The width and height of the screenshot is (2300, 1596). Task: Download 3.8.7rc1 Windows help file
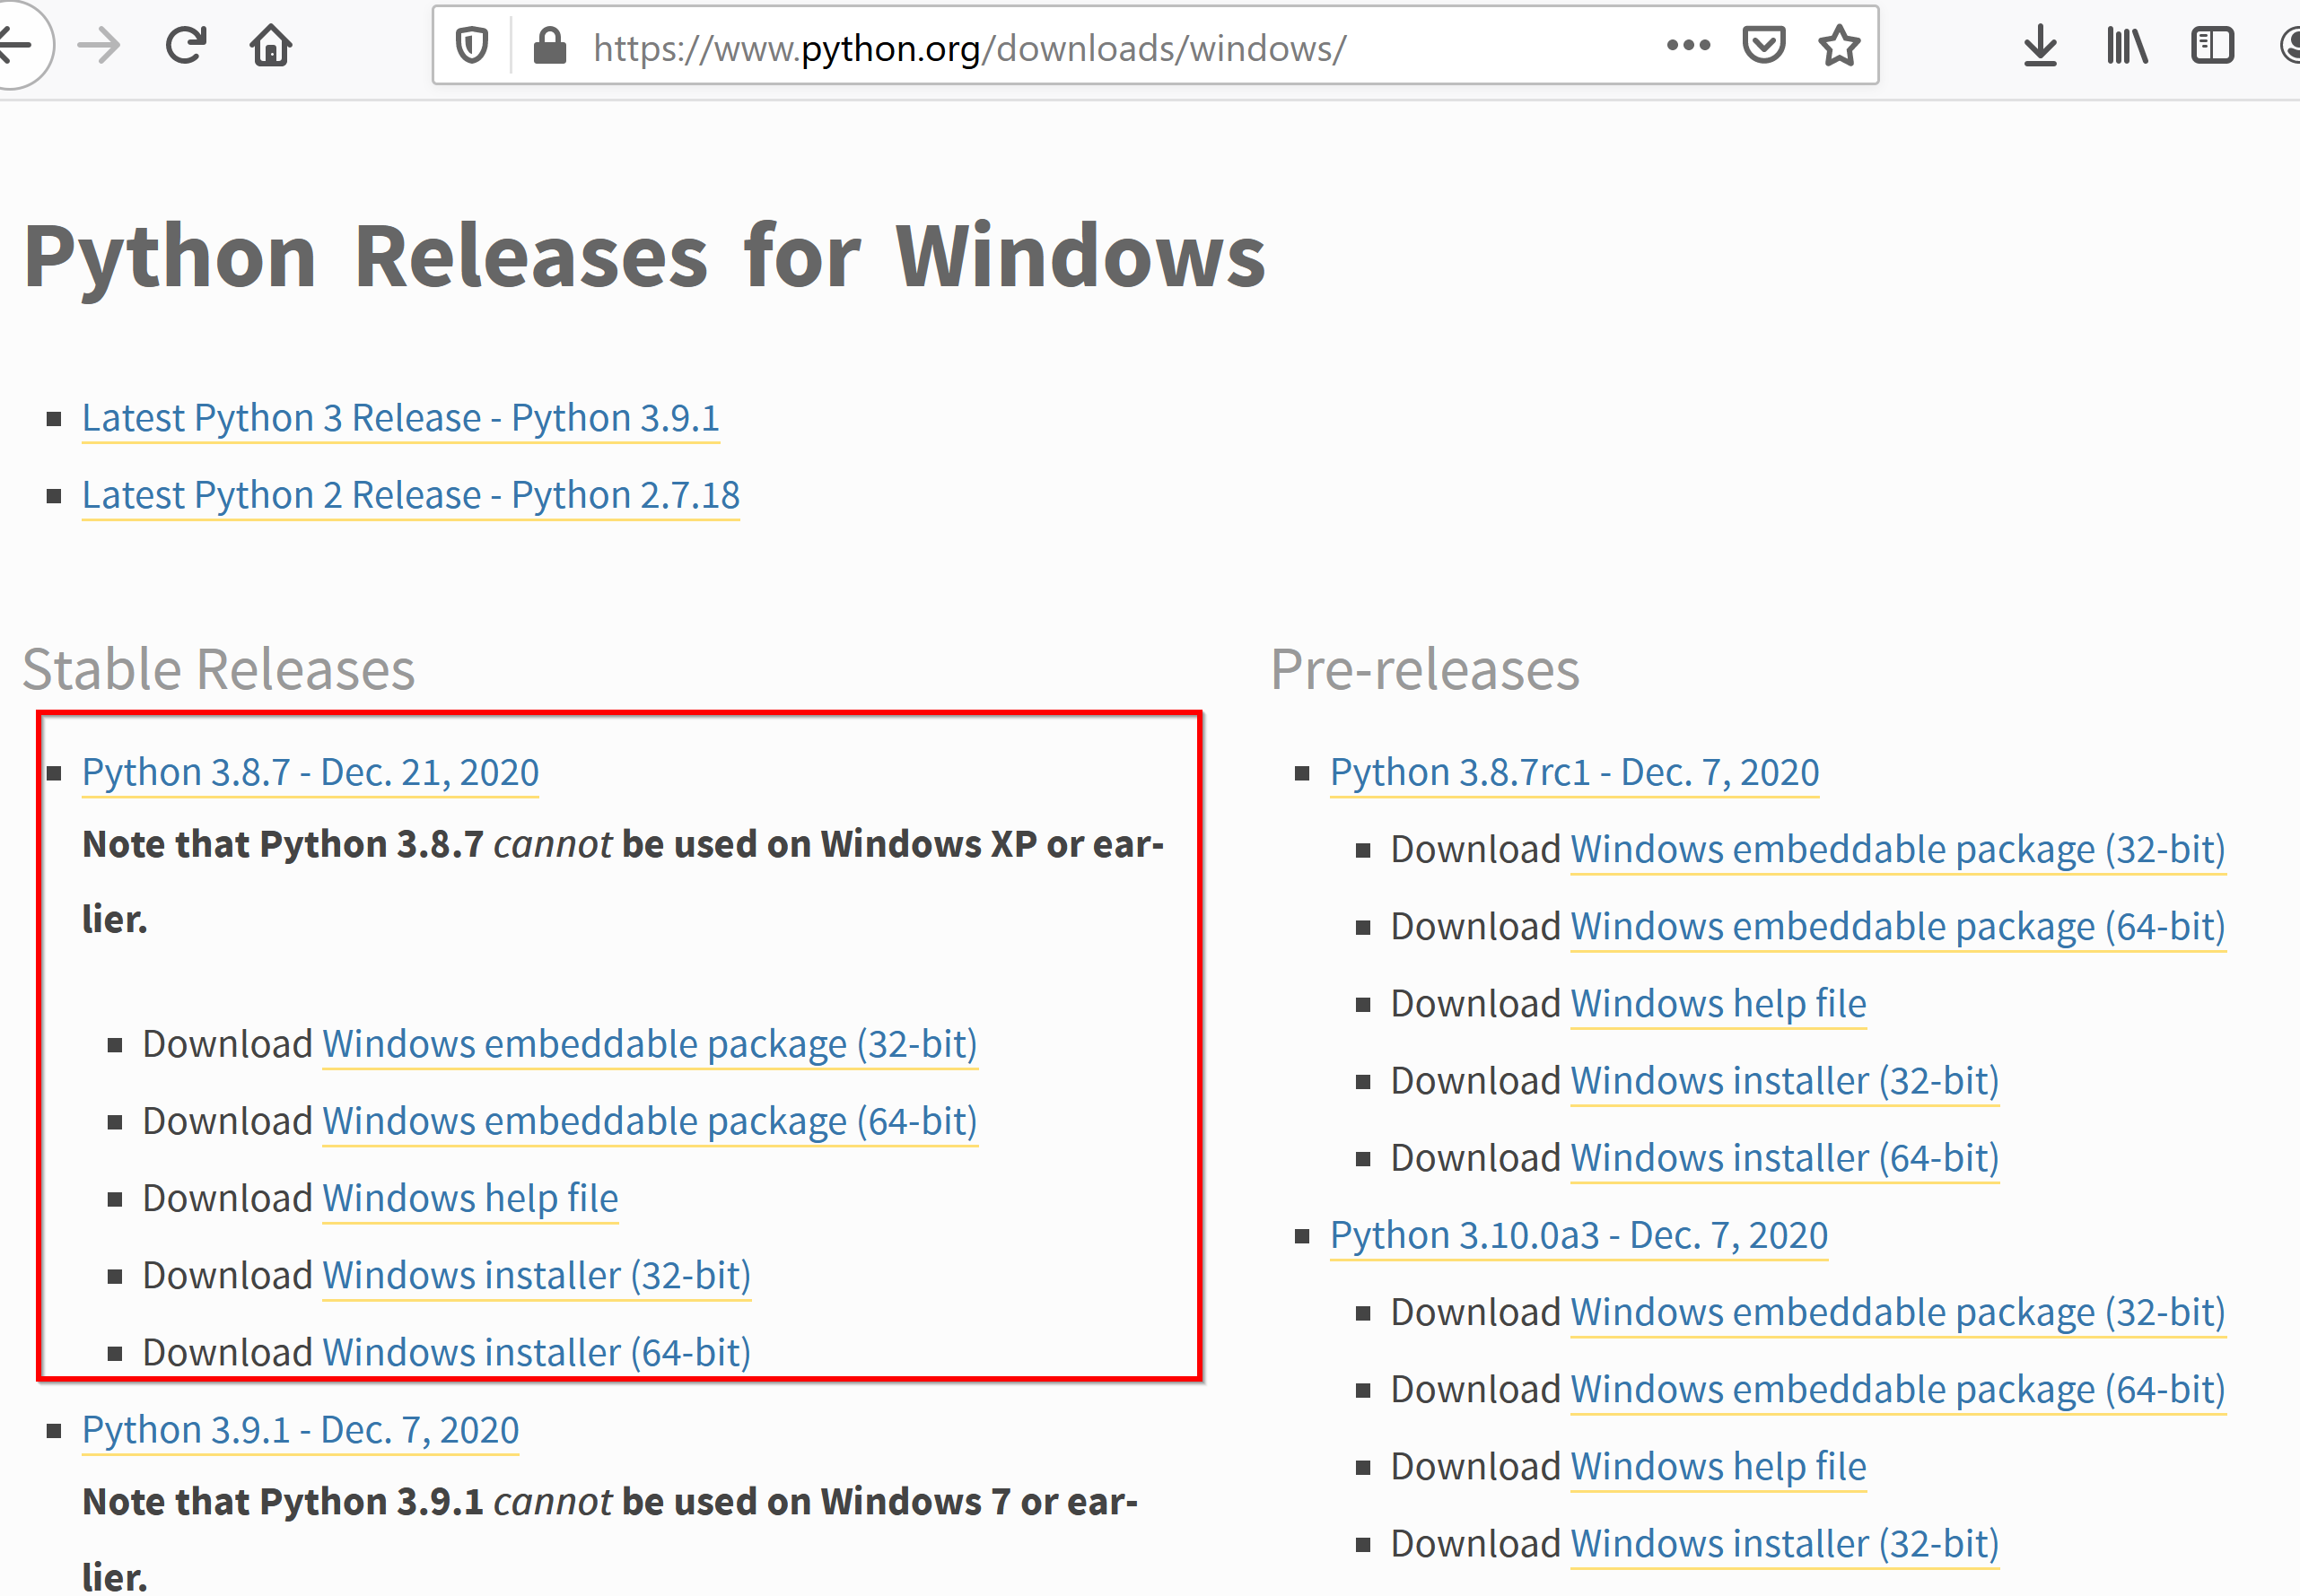pos(1718,1004)
